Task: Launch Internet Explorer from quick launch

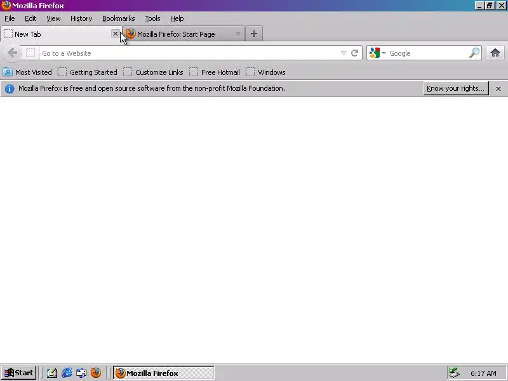Action: tap(67, 373)
